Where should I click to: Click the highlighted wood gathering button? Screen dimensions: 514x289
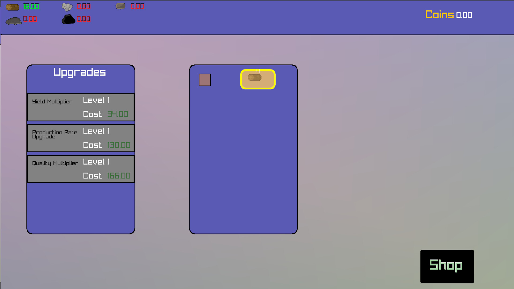pyautogui.click(x=258, y=79)
